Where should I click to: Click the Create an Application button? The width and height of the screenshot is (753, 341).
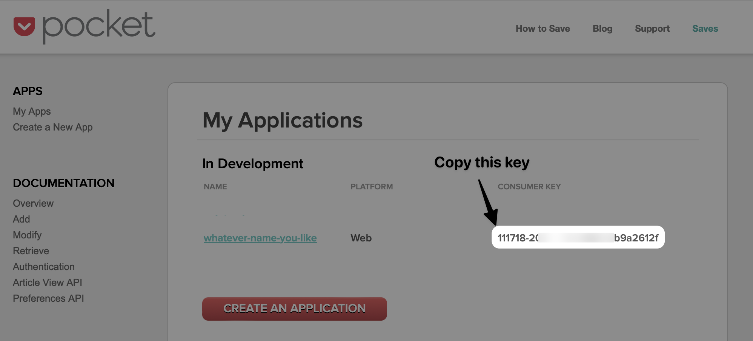coord(294,309)
